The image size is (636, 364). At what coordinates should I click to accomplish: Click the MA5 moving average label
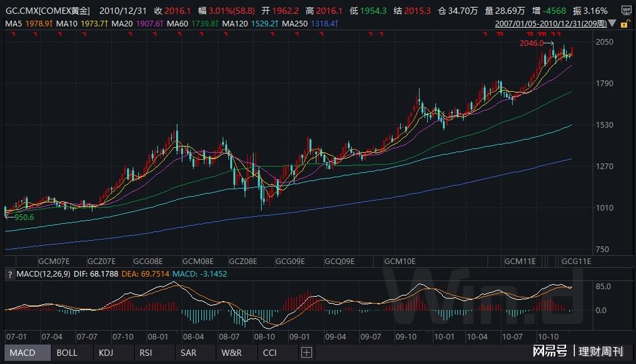24,23
